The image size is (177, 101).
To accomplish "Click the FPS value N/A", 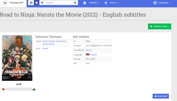I will pos(87,63).
